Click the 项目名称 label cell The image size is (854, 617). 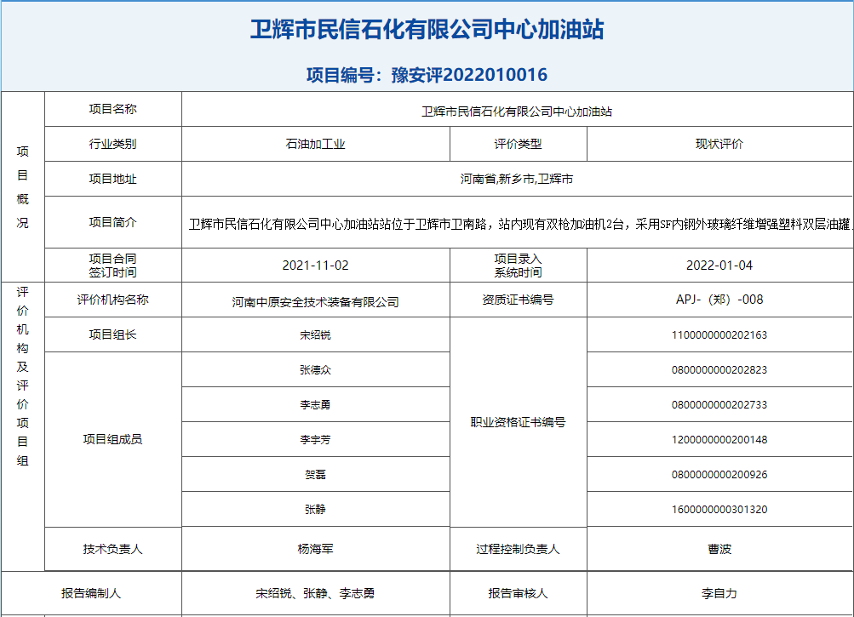(x=112, y=109)
